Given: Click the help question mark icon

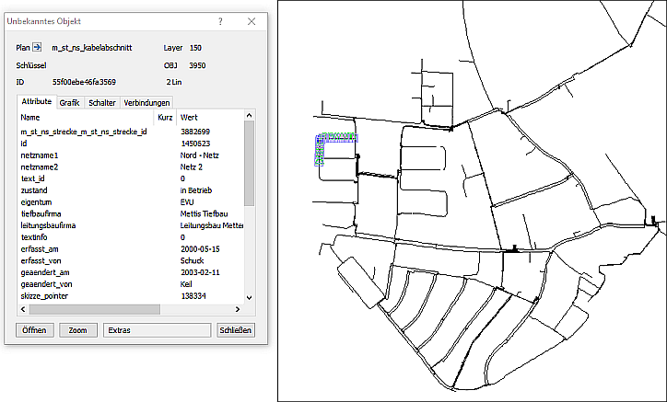Looking at the screenshot, I should tap(220, 20).
